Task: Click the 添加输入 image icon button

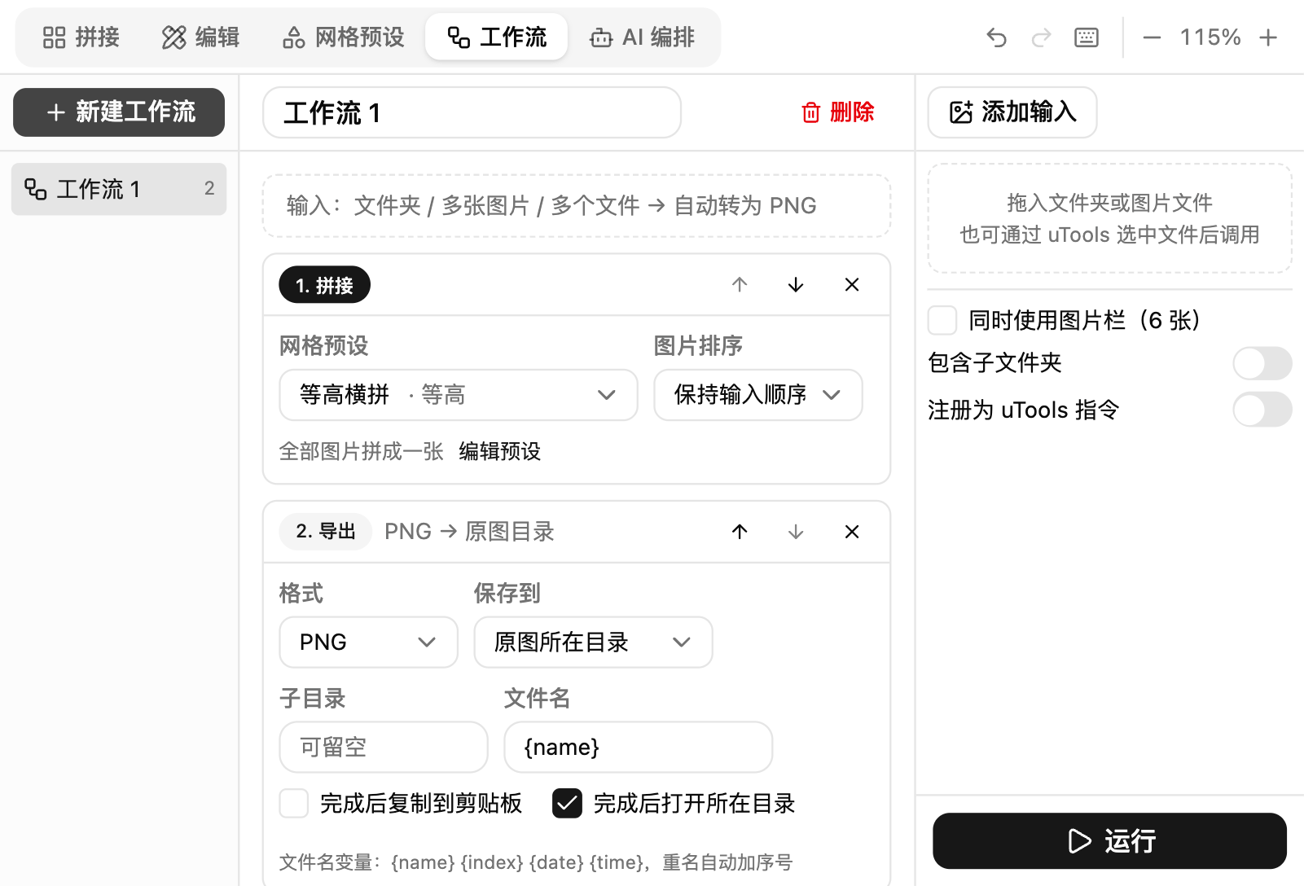Action: point(1012,112)
